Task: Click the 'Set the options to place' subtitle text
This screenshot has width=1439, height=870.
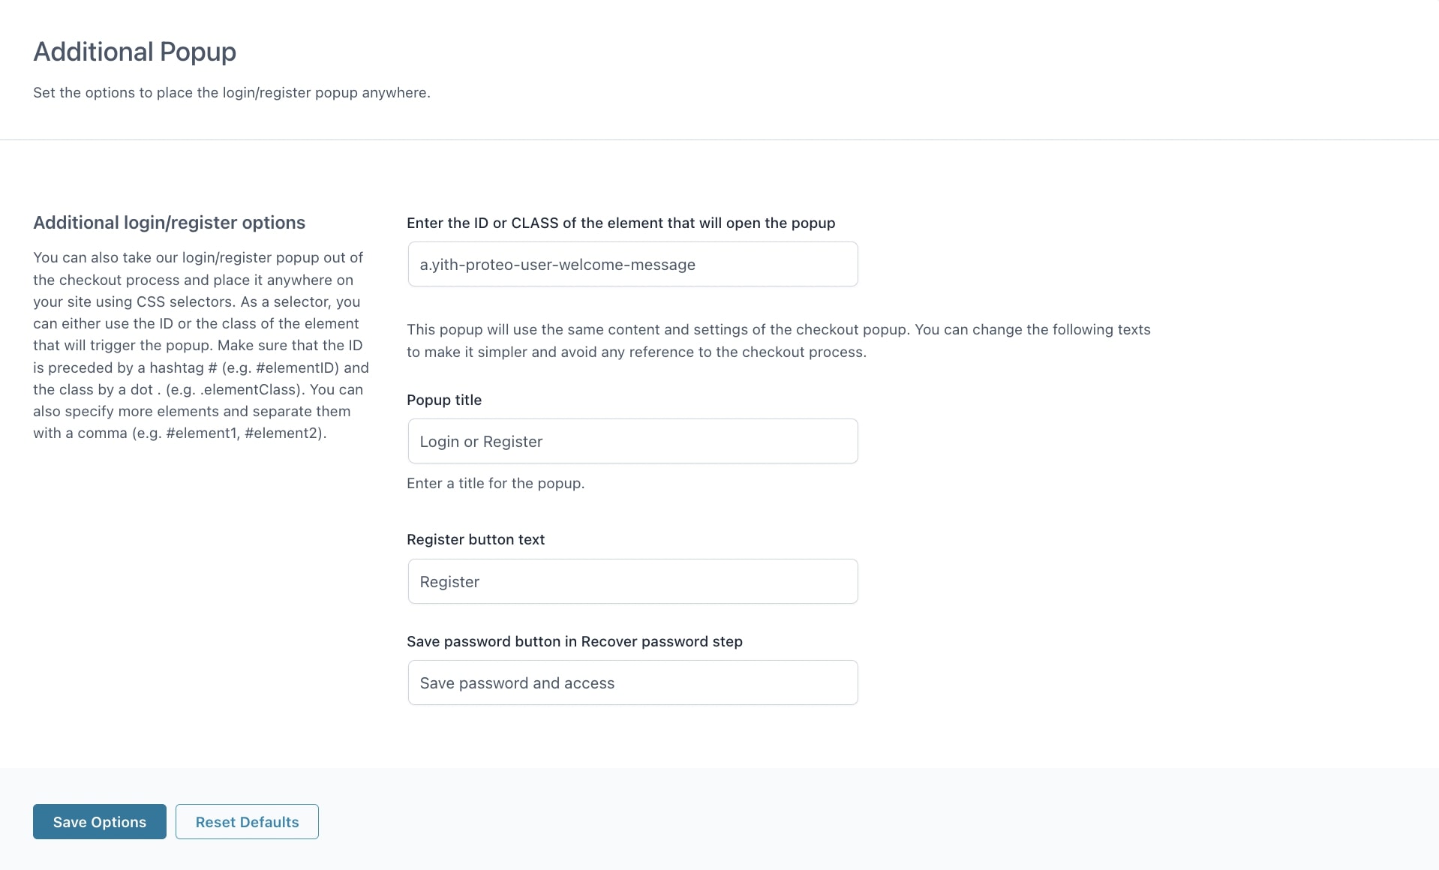Action: tap(231, 92)
